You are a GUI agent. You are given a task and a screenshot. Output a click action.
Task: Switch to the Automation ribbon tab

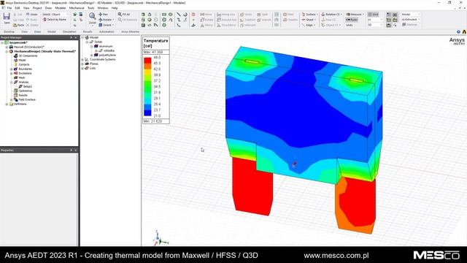coord(107,31)
